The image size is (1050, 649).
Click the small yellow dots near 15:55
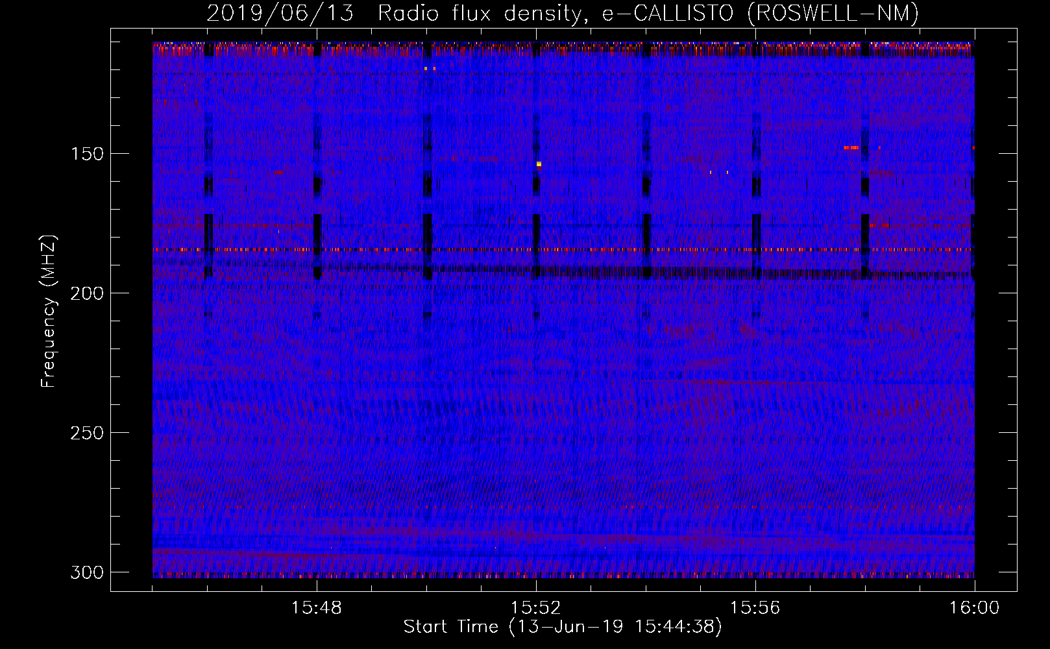coord(718,173)
